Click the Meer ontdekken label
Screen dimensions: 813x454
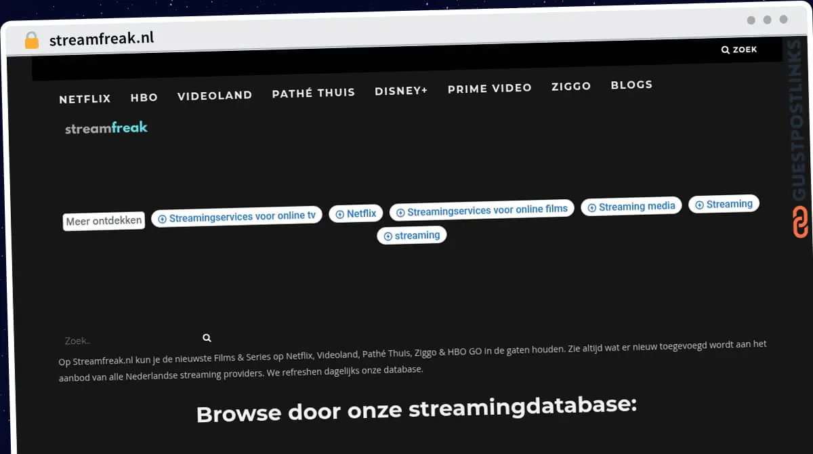pos(104,221)
